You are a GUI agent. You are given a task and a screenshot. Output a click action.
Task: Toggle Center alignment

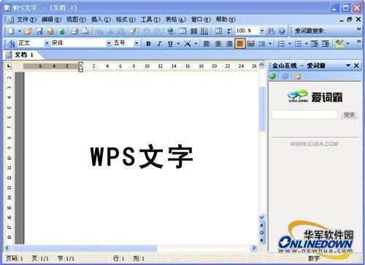pos(218,44)
